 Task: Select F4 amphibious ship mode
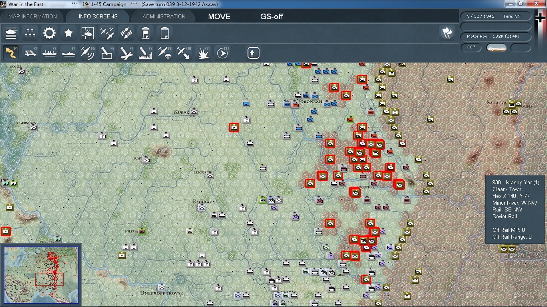[x=68, y=53]
